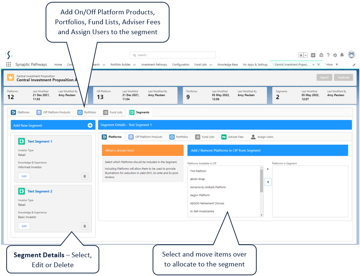The height and width of the screenshot is (276, 360).
Task: Click the Test Segment 2 link
Action: point(40,191)
